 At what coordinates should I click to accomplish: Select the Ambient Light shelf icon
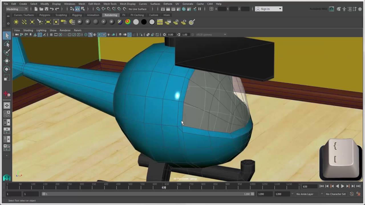(x=16, y=22)
